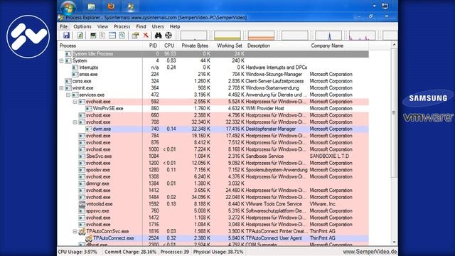Screen dimensions: 455x256
Task: Open the Explorer folder taskbar icon
Action: click(x=92, y=6)
